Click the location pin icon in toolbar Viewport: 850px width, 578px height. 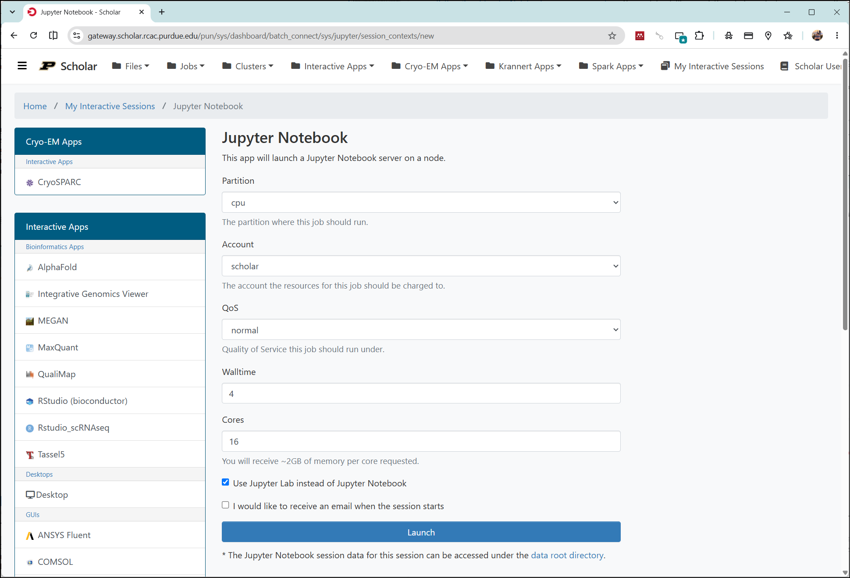[x=768, y=36]
